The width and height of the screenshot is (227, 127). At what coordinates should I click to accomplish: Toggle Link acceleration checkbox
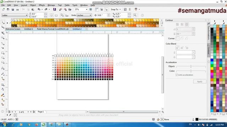click(x=177, y=75)
